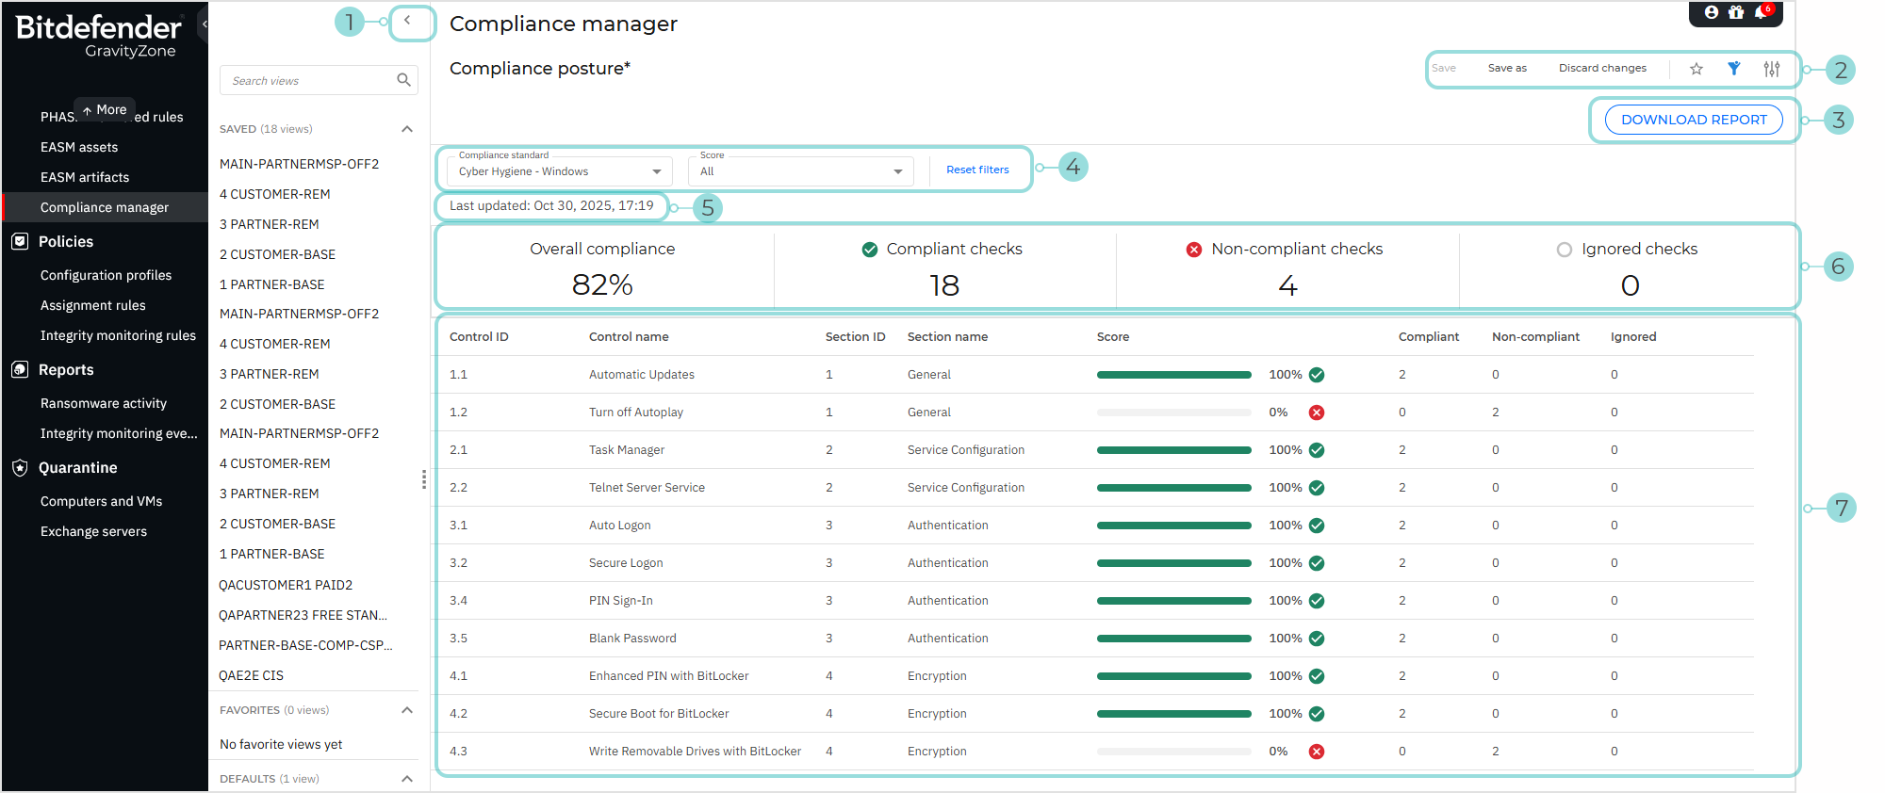
Task: Click the DOWNLOAD REPORT button
Action: point(1694,120)
